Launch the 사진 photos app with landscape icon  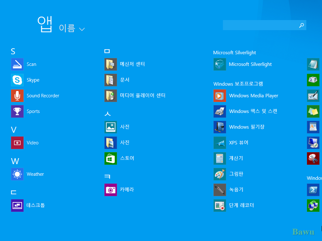[111, 127]
